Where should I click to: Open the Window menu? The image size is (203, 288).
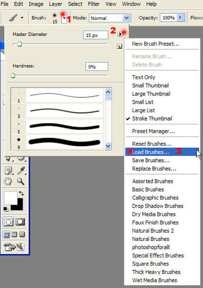click(131, 4)
